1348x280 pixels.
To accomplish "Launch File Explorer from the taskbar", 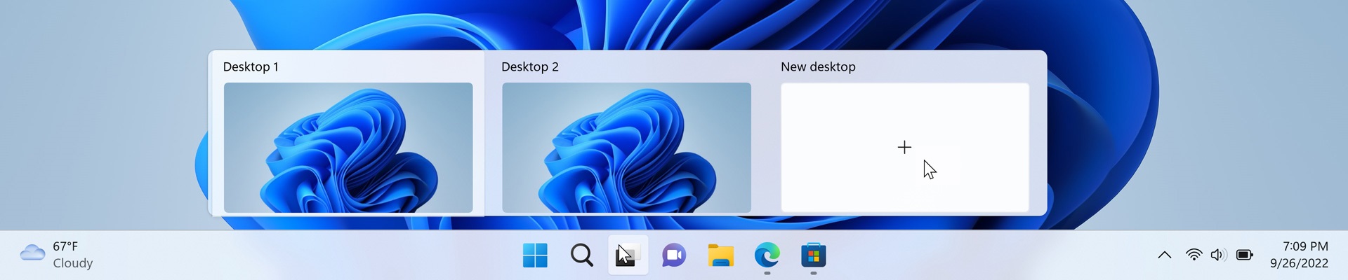I will [720, 255].
